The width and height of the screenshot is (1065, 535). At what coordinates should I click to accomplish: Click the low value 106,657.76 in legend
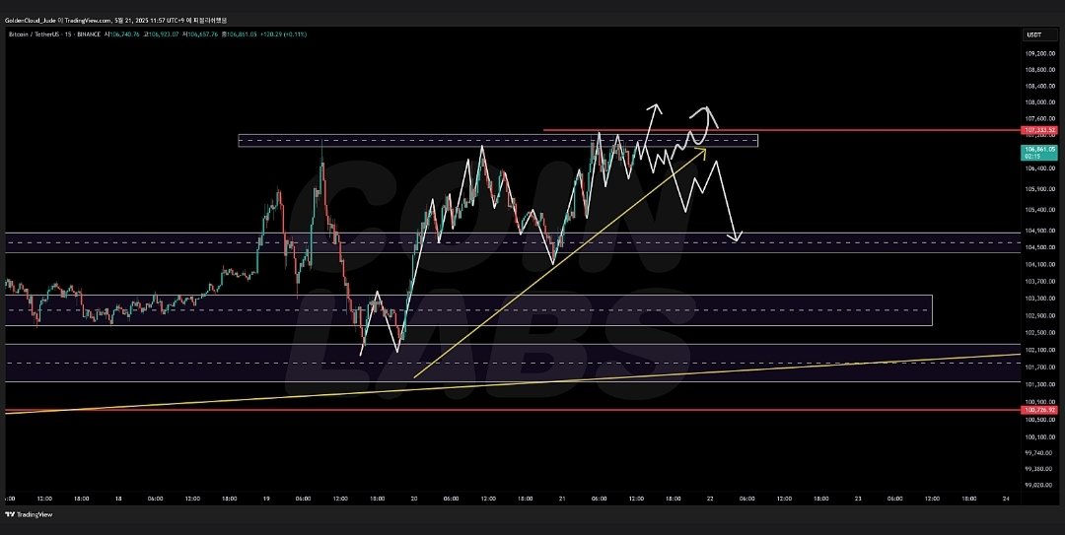[203, 33]
